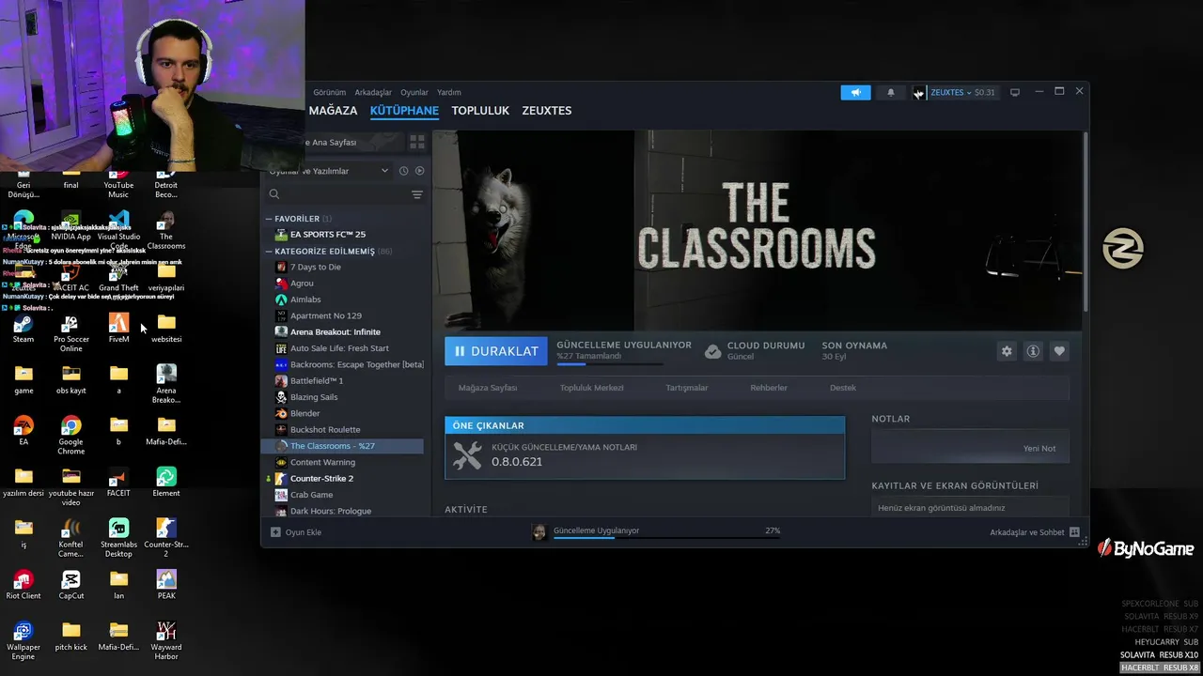
Task: Open Friends and Chat icon at bottom right
Action: tap(1074, 532)
